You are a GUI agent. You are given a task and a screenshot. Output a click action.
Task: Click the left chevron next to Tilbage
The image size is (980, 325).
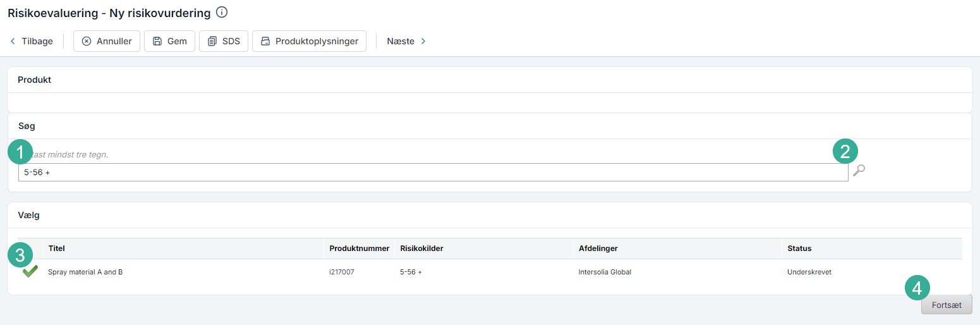click(13, 41)
